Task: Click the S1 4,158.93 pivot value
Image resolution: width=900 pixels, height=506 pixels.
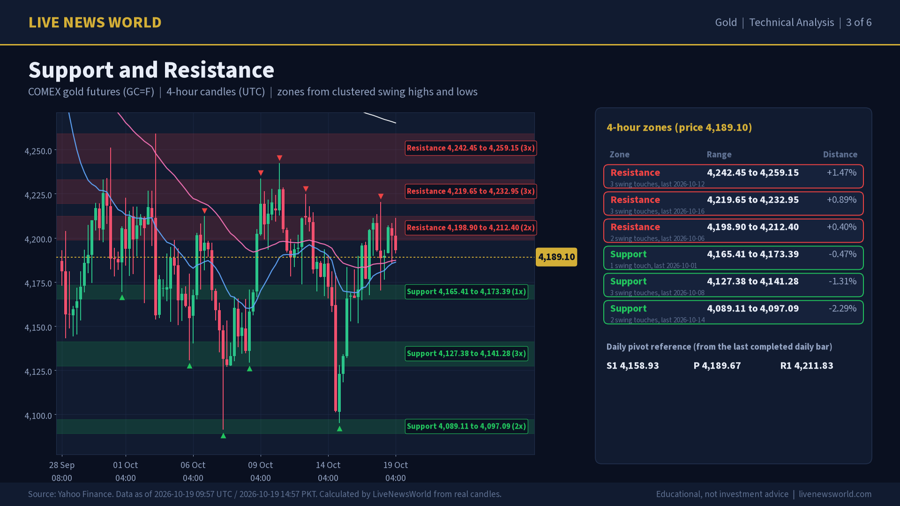Action: pos(633,365)
